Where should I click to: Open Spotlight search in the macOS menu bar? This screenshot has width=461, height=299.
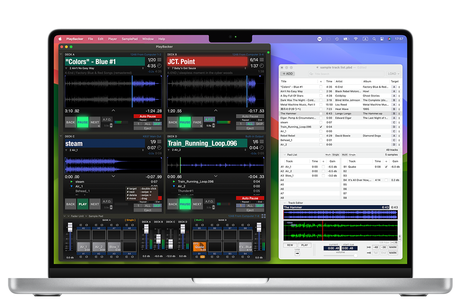(x=374, y=39)
